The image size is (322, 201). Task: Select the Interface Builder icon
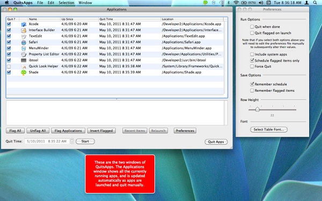click(x=24, y=30)
